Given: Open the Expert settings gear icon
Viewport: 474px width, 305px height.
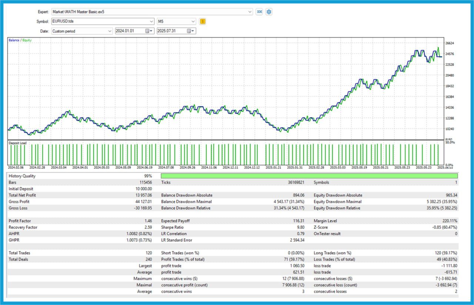Looking at the screenshot, I should coord(268,11).
